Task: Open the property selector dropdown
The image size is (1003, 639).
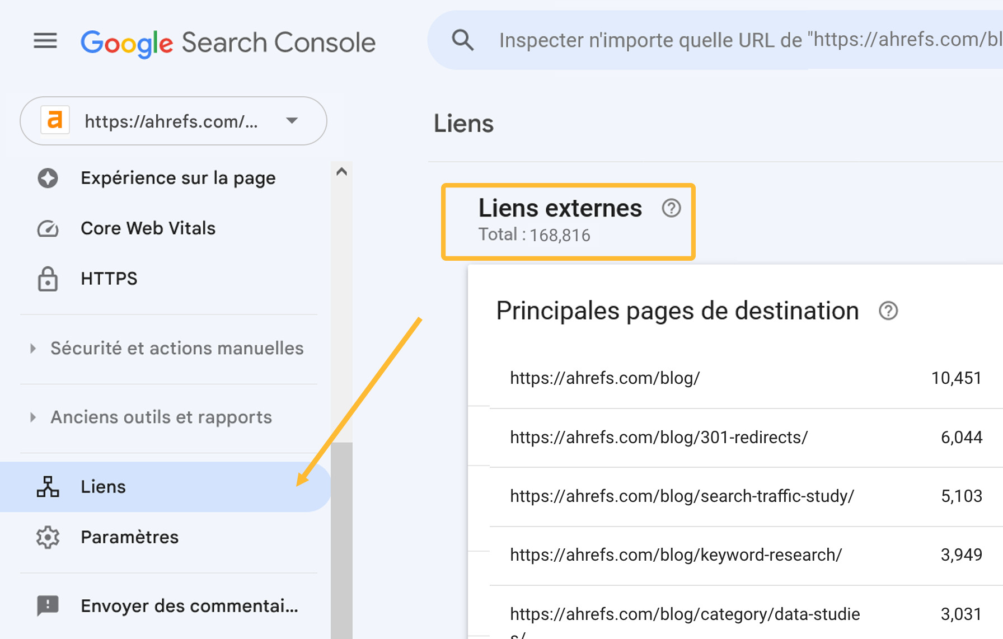Action: (x=292, y=121)
